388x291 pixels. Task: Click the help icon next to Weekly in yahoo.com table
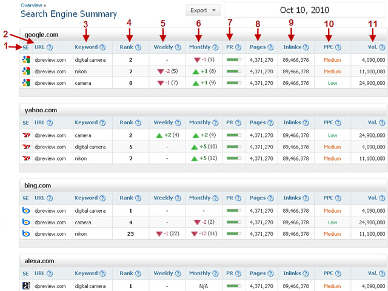(178, 122)
